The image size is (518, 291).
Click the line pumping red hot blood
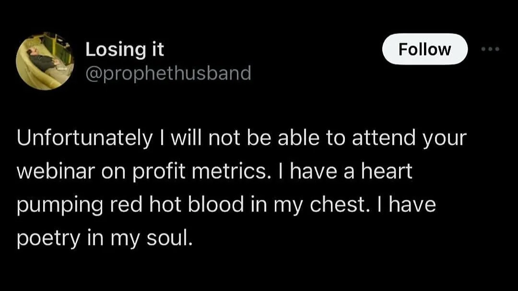(x=129, y=205)
